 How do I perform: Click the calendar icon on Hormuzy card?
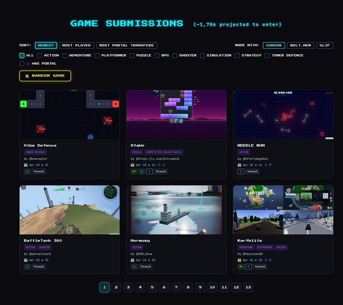[x=132, y=260]
